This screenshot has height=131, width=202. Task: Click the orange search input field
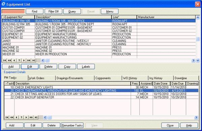pos(13,11)
